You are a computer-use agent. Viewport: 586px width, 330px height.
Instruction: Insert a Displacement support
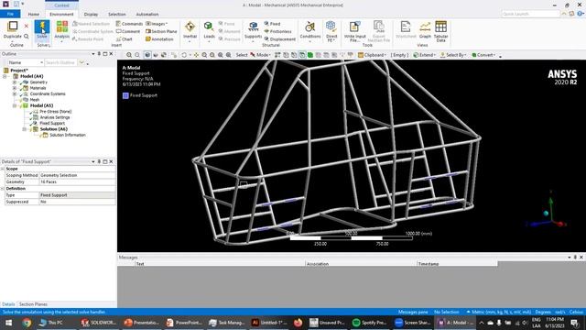click(x=280, y=38)
